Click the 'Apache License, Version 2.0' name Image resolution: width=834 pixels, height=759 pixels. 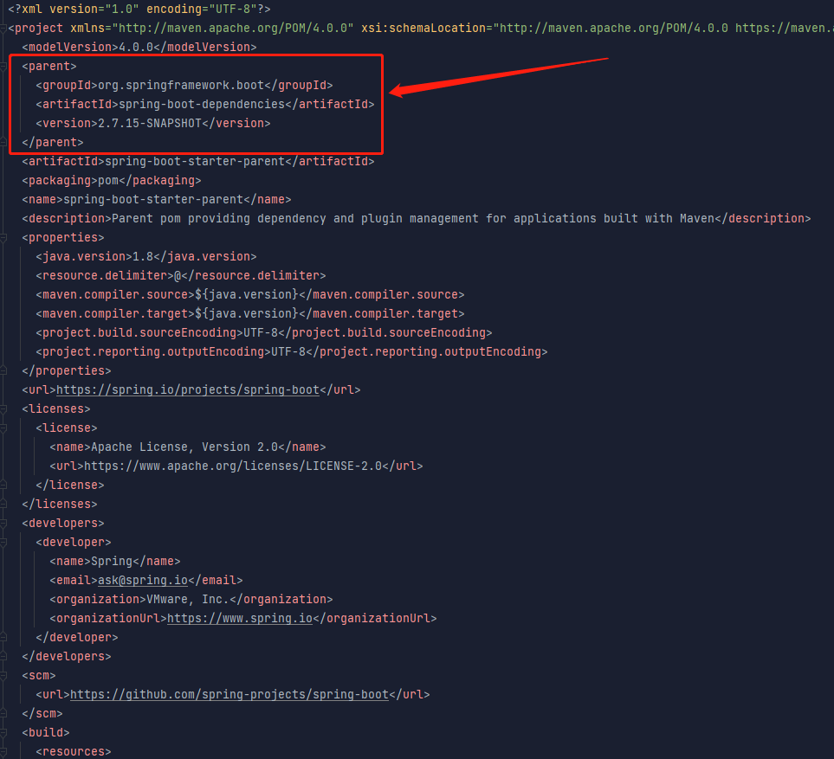click(184, 447)
